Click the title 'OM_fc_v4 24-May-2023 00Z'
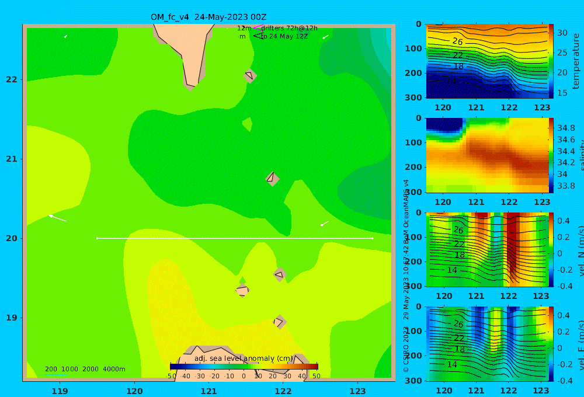 (x=208, y=17)
